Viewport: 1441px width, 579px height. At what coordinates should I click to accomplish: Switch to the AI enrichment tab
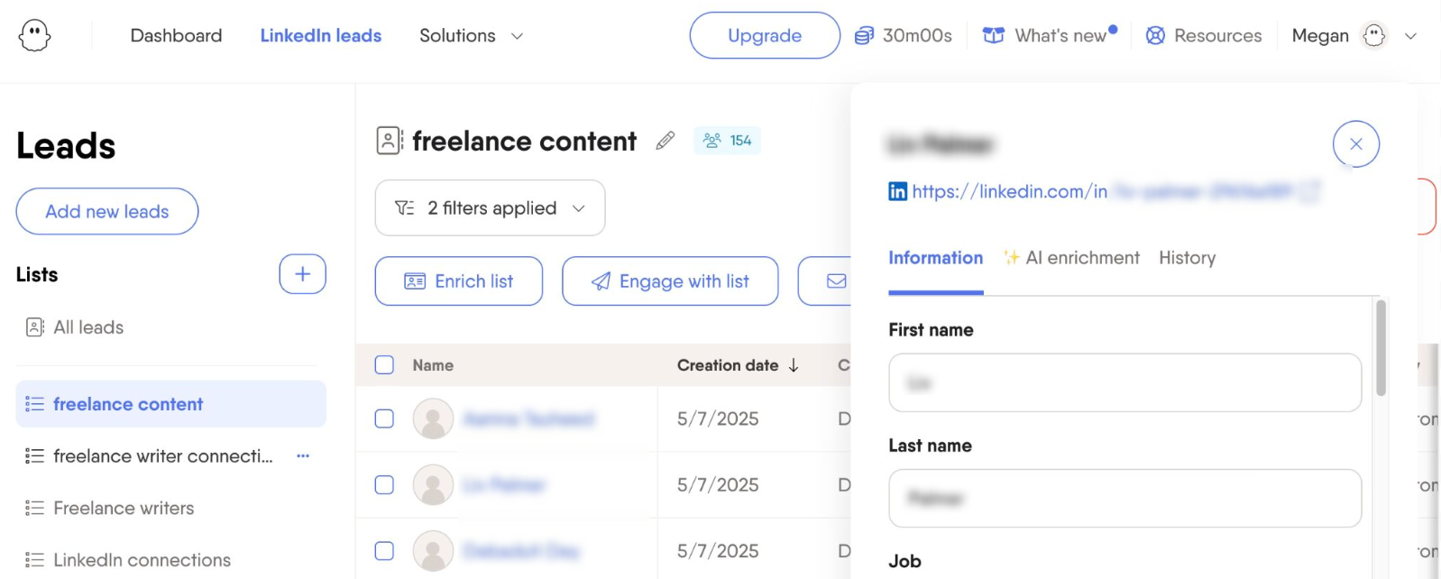[x=1071, y=258]
